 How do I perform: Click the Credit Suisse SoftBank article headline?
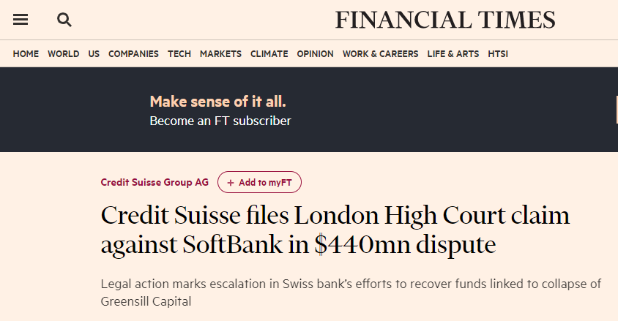click(x=335, y=230)
